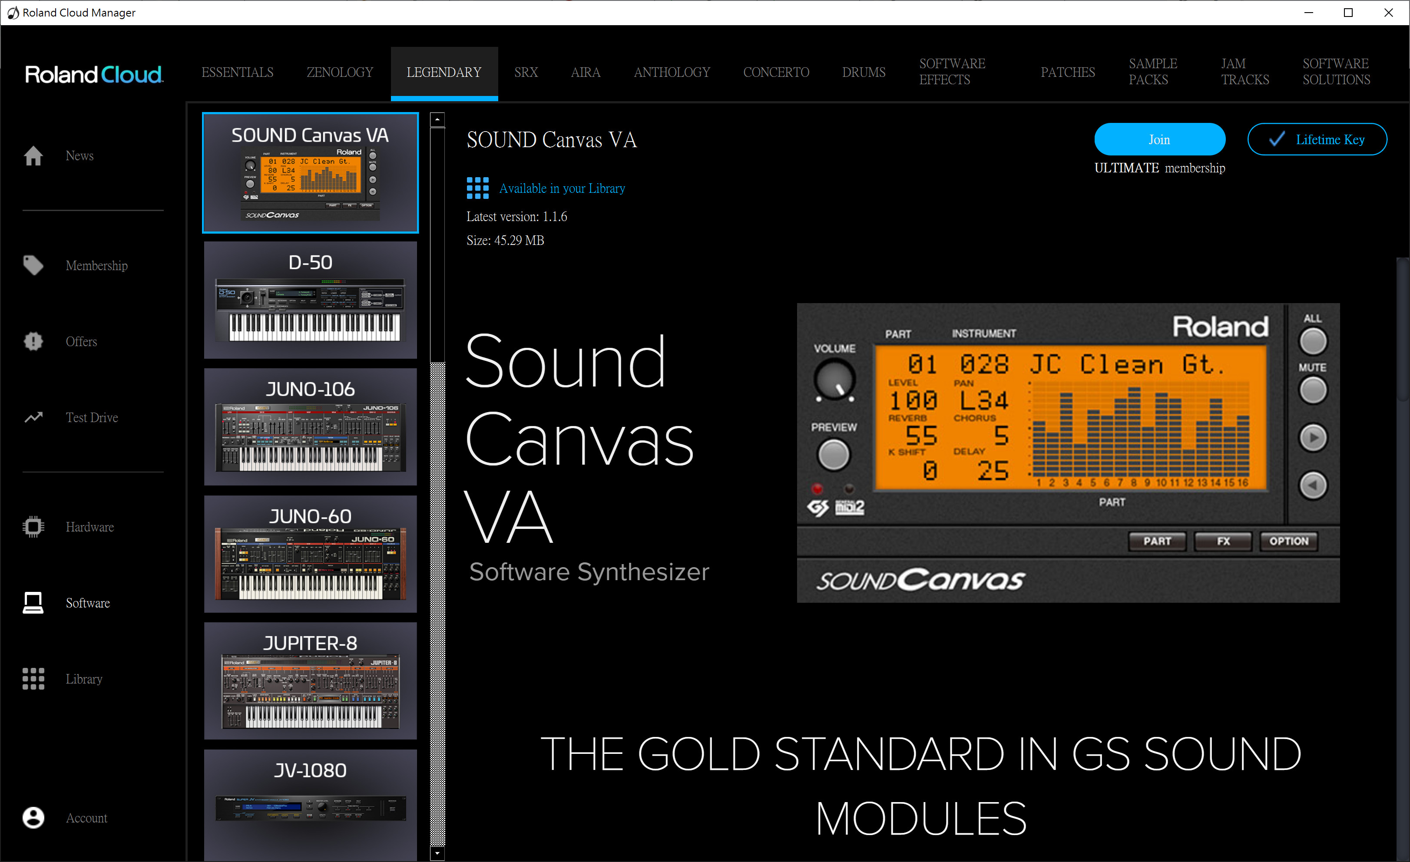Click the Software laptop icon
Image resolution: width=1410 pixels, height=862 pixels.
coord(33,603)
